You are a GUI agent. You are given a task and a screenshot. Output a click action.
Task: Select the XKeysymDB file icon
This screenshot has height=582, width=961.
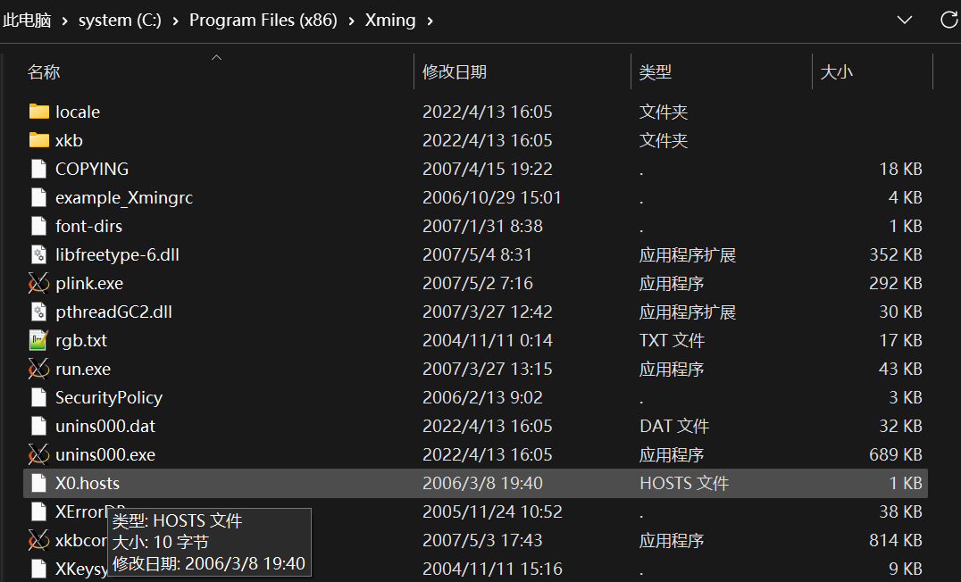click(38, 569)
